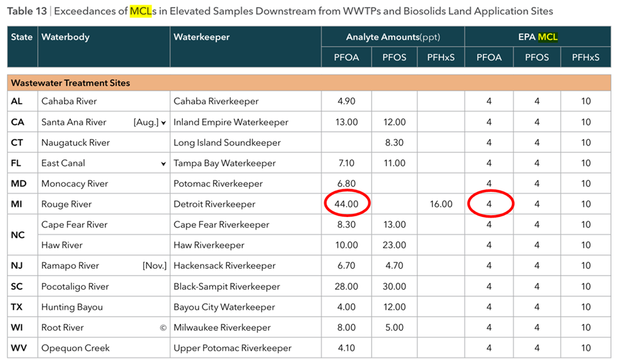
Task: Click the PFOA subheader under EPA MCL
Action: [489, 57]
